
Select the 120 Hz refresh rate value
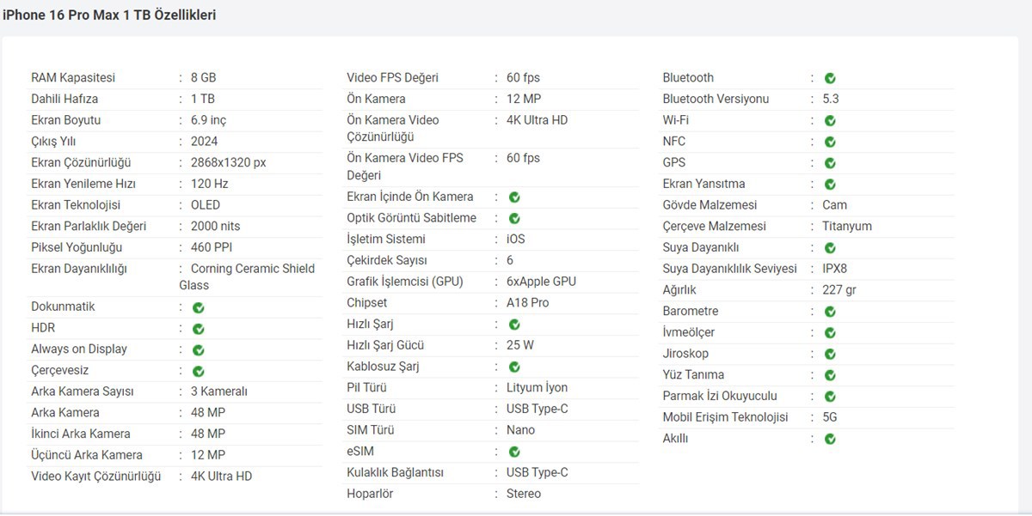click(x=209, y=184)
